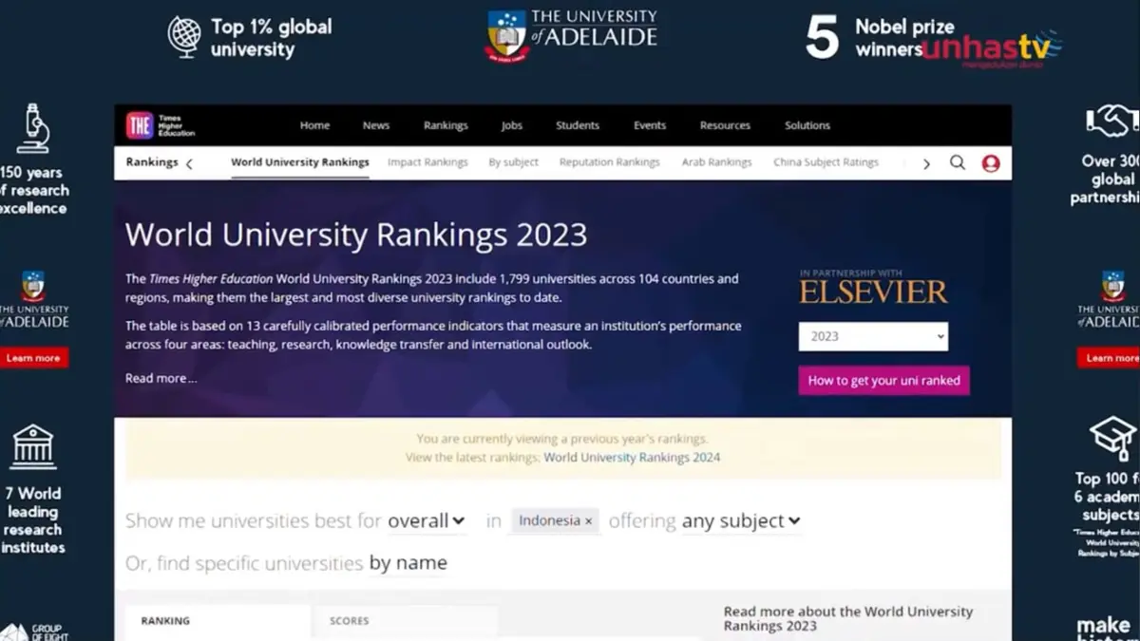
Task: Click the globe icon beside Top 1% global university
Action: (x=184, y=37)
